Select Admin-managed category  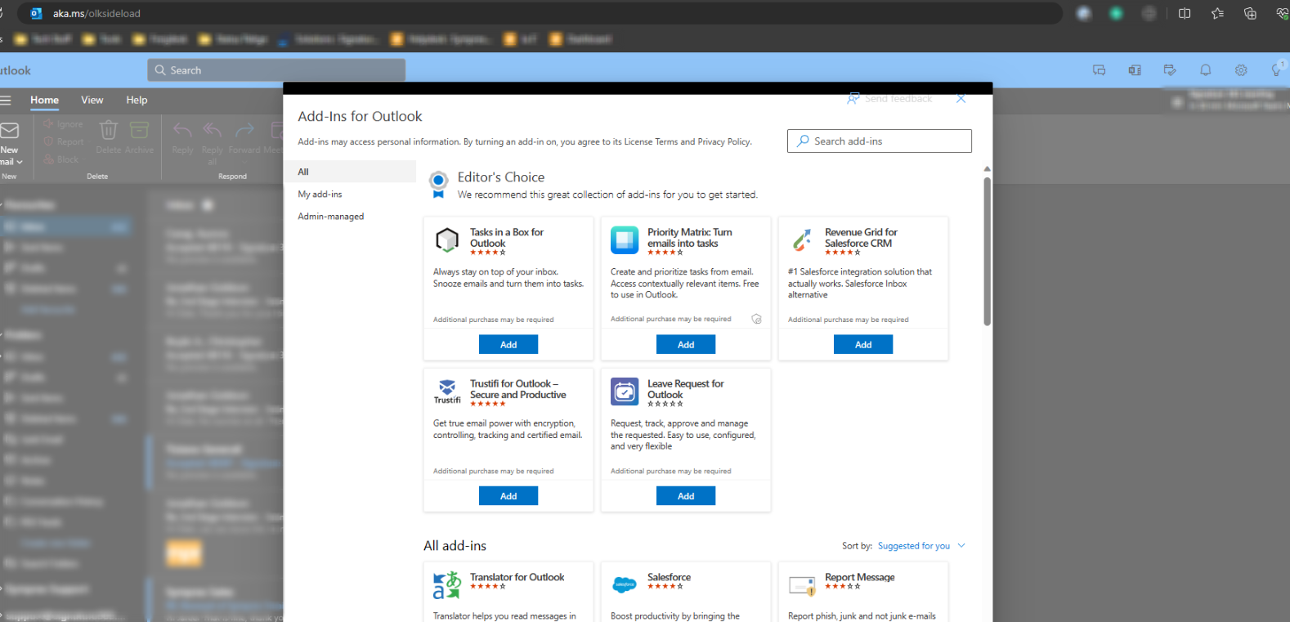[x=351, y=217]
